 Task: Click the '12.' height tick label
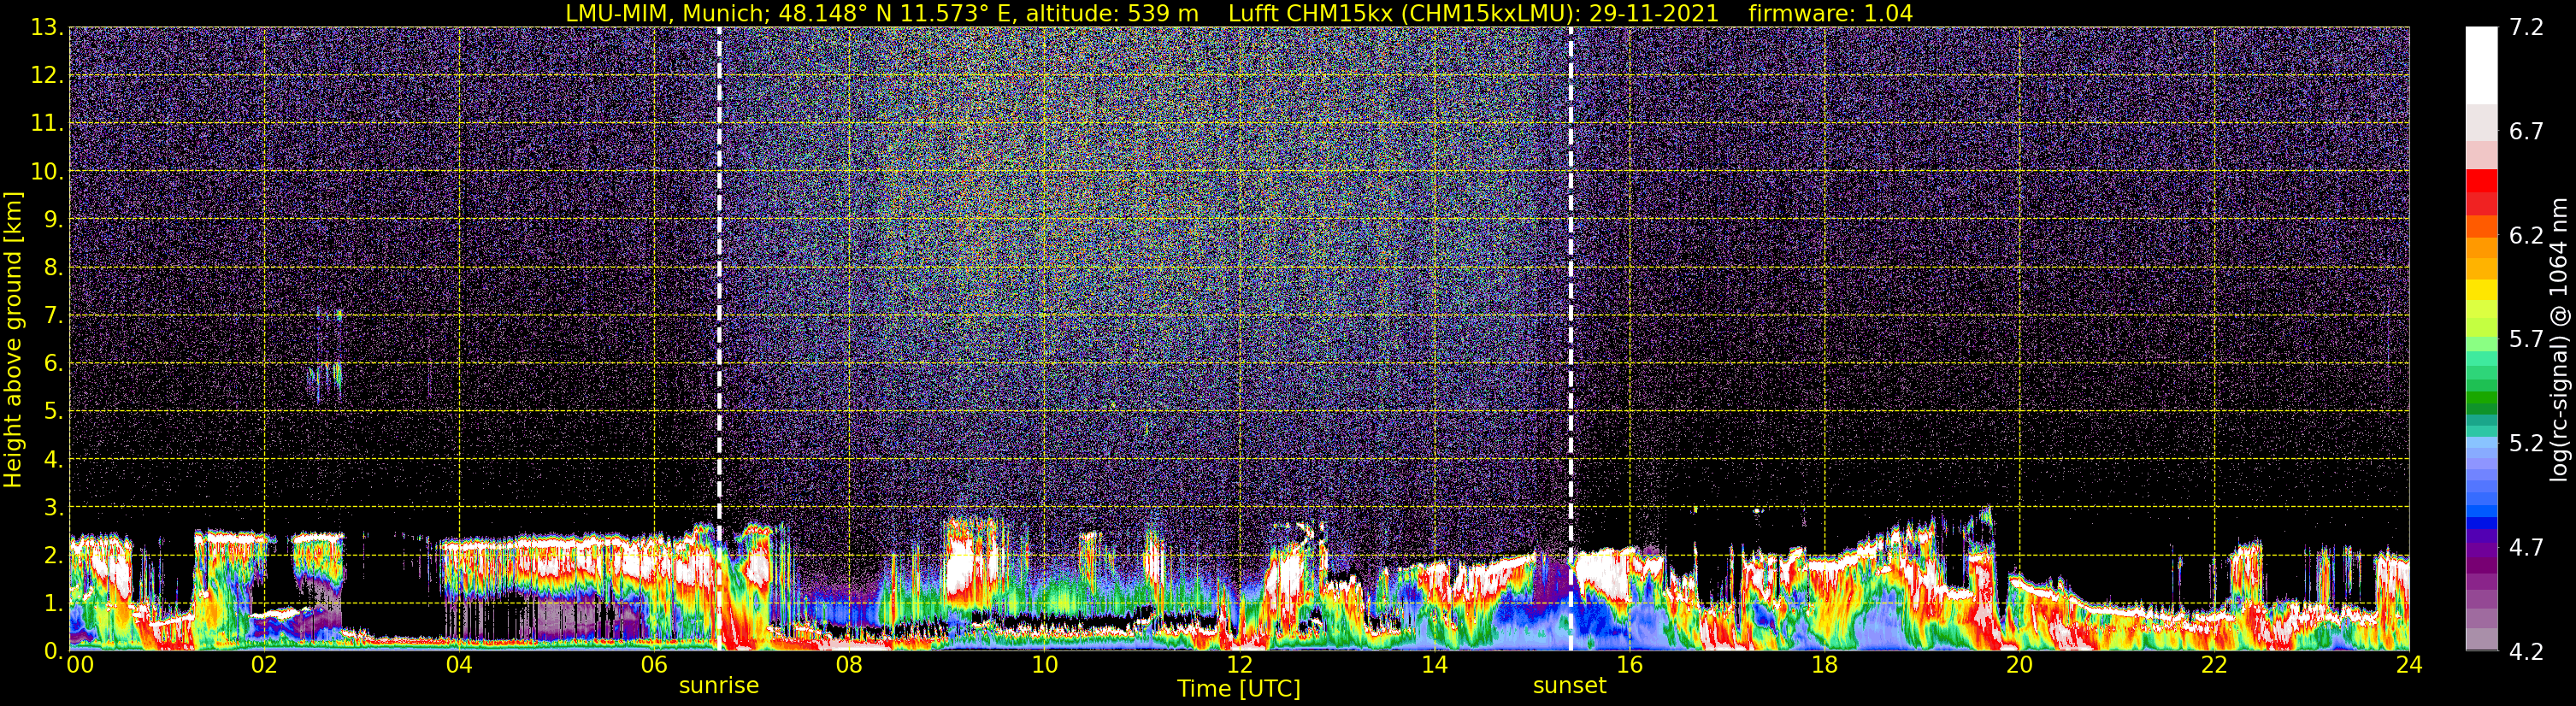(x=46, y=75)
